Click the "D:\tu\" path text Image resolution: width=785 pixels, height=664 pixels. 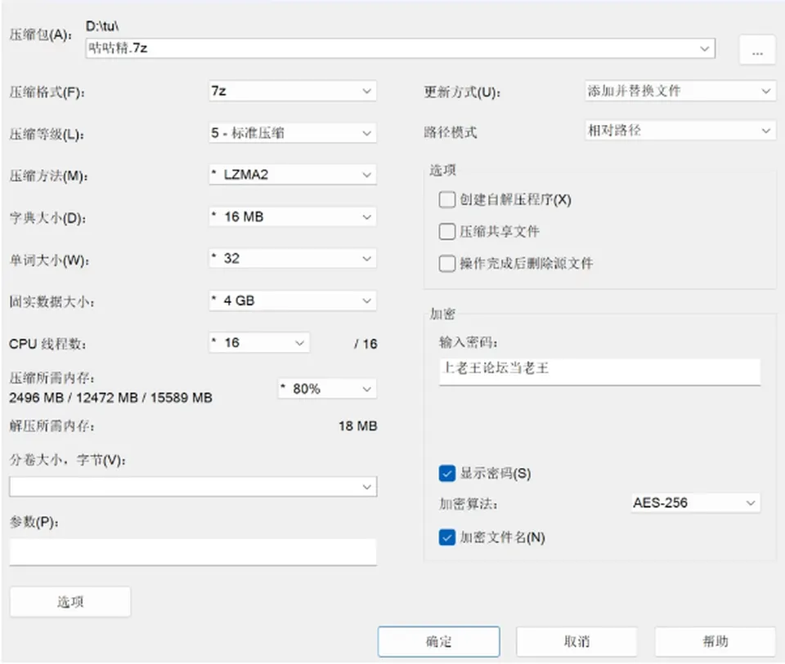click(102, 26)
